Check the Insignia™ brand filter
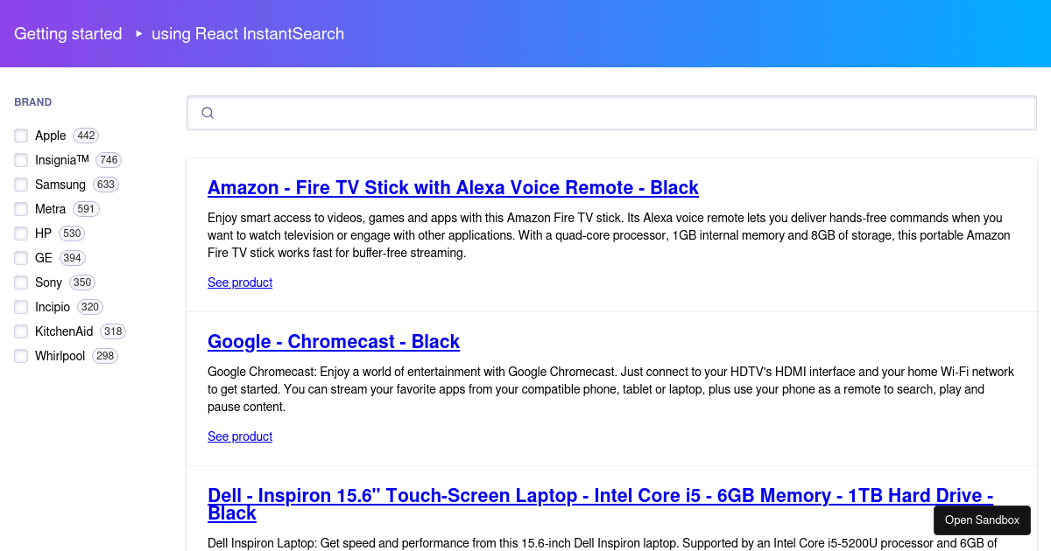The width and height of the screenshot is (1051, 551). (21, 160)
